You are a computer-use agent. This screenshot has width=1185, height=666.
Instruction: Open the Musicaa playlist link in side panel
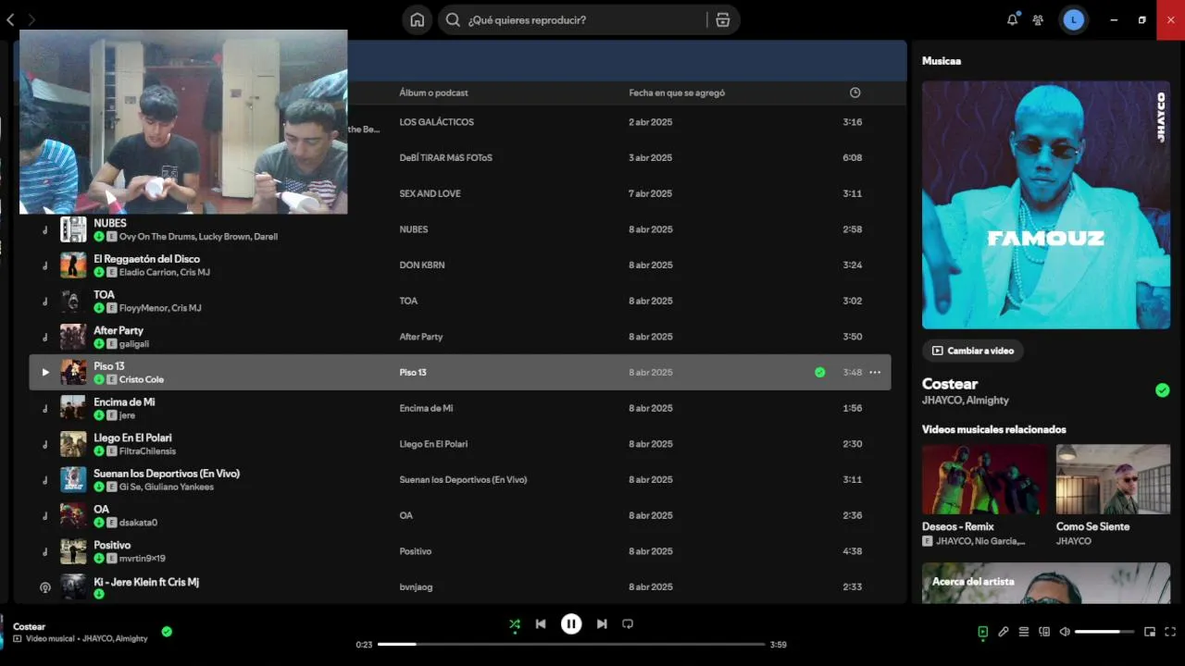click(x=942, y=61)
